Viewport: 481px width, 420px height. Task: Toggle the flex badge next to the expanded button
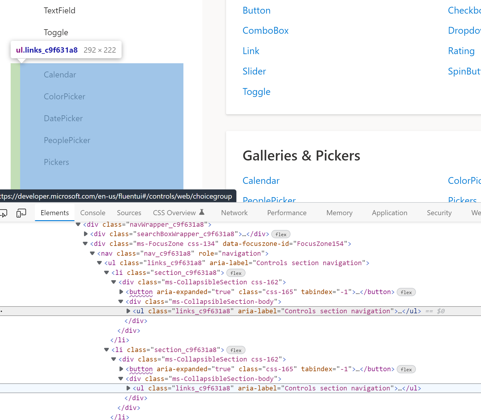pos(406,292)
